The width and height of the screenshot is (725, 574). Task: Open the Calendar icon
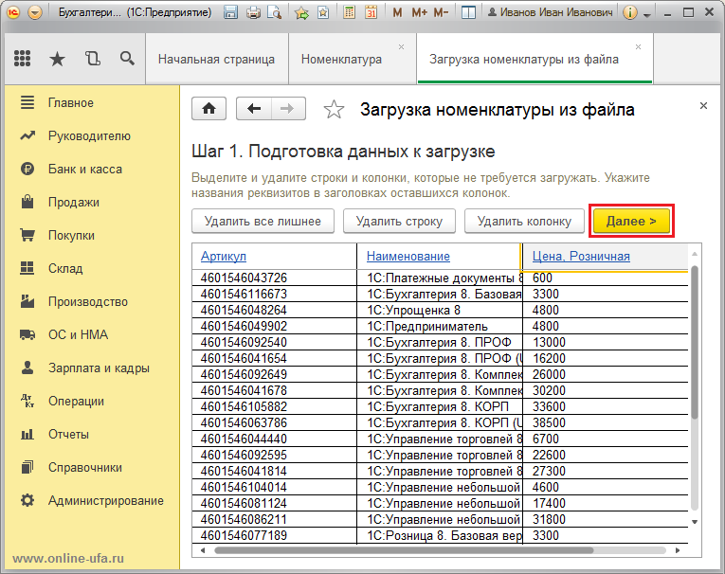point(371,12)
